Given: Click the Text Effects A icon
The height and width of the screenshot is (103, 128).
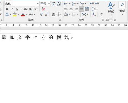Looking at the screenshot, I should click(x=7, y=14).
